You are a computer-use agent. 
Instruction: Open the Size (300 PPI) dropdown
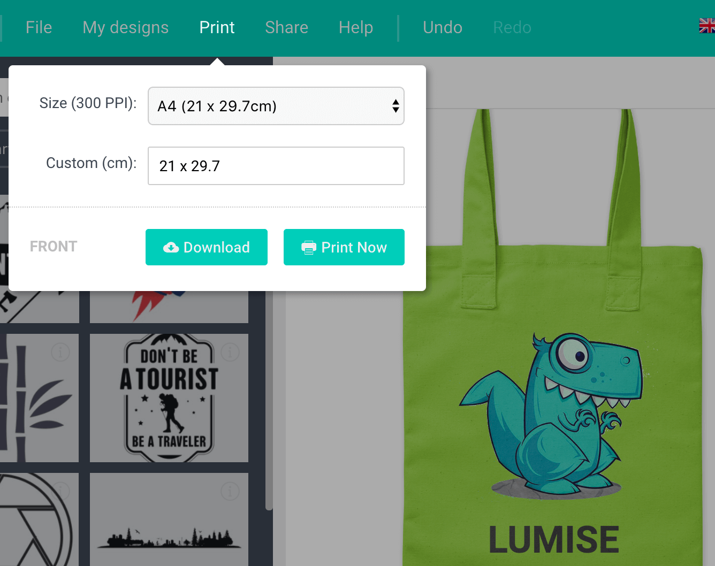click(x=276, y=106)
